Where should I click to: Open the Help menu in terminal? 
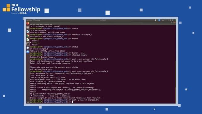(51, 24)
